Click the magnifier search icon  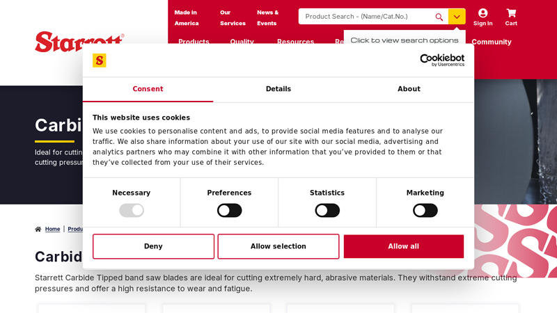[x=439, y=17]
